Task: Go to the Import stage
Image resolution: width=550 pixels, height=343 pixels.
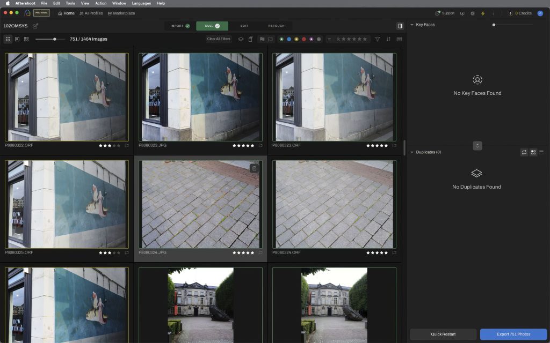Action: [180, 26]
